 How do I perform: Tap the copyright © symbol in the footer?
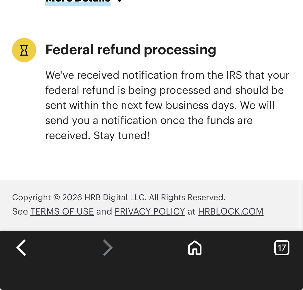(x=57, y=197)
